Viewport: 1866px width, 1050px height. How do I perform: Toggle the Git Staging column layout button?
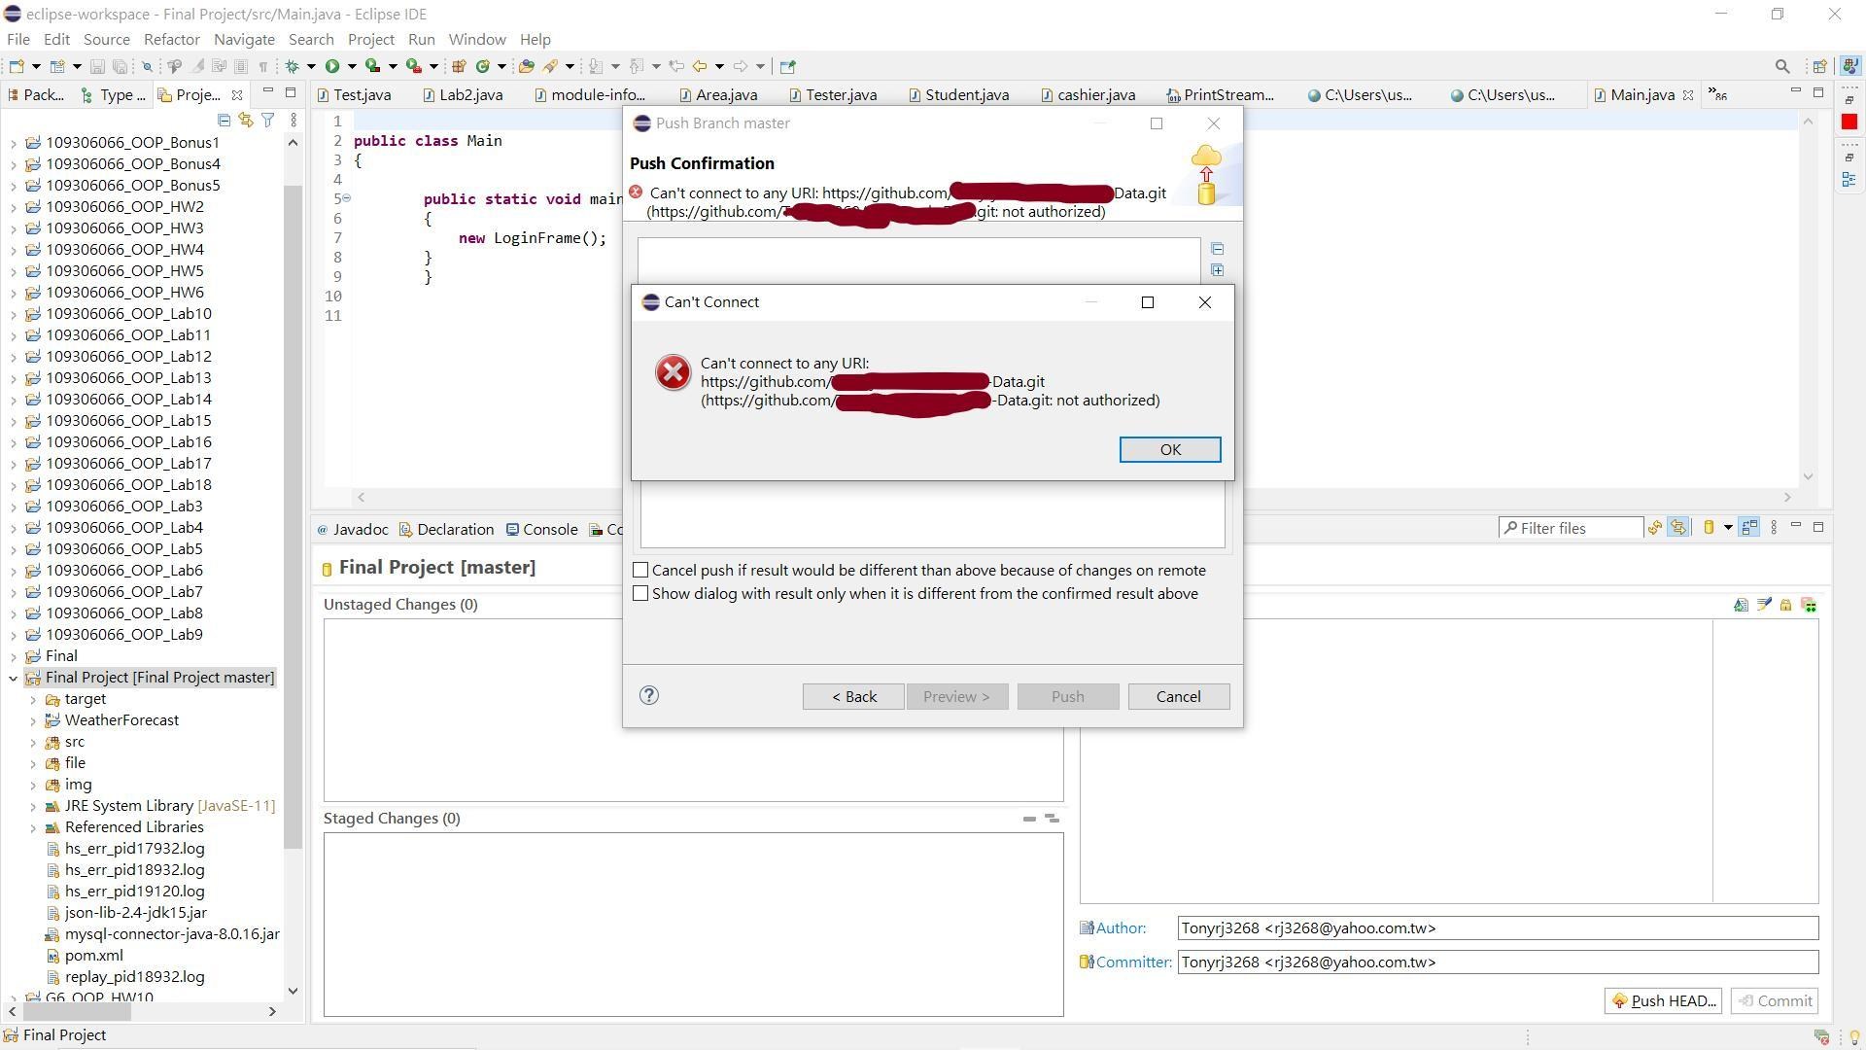click(1749, 528)
